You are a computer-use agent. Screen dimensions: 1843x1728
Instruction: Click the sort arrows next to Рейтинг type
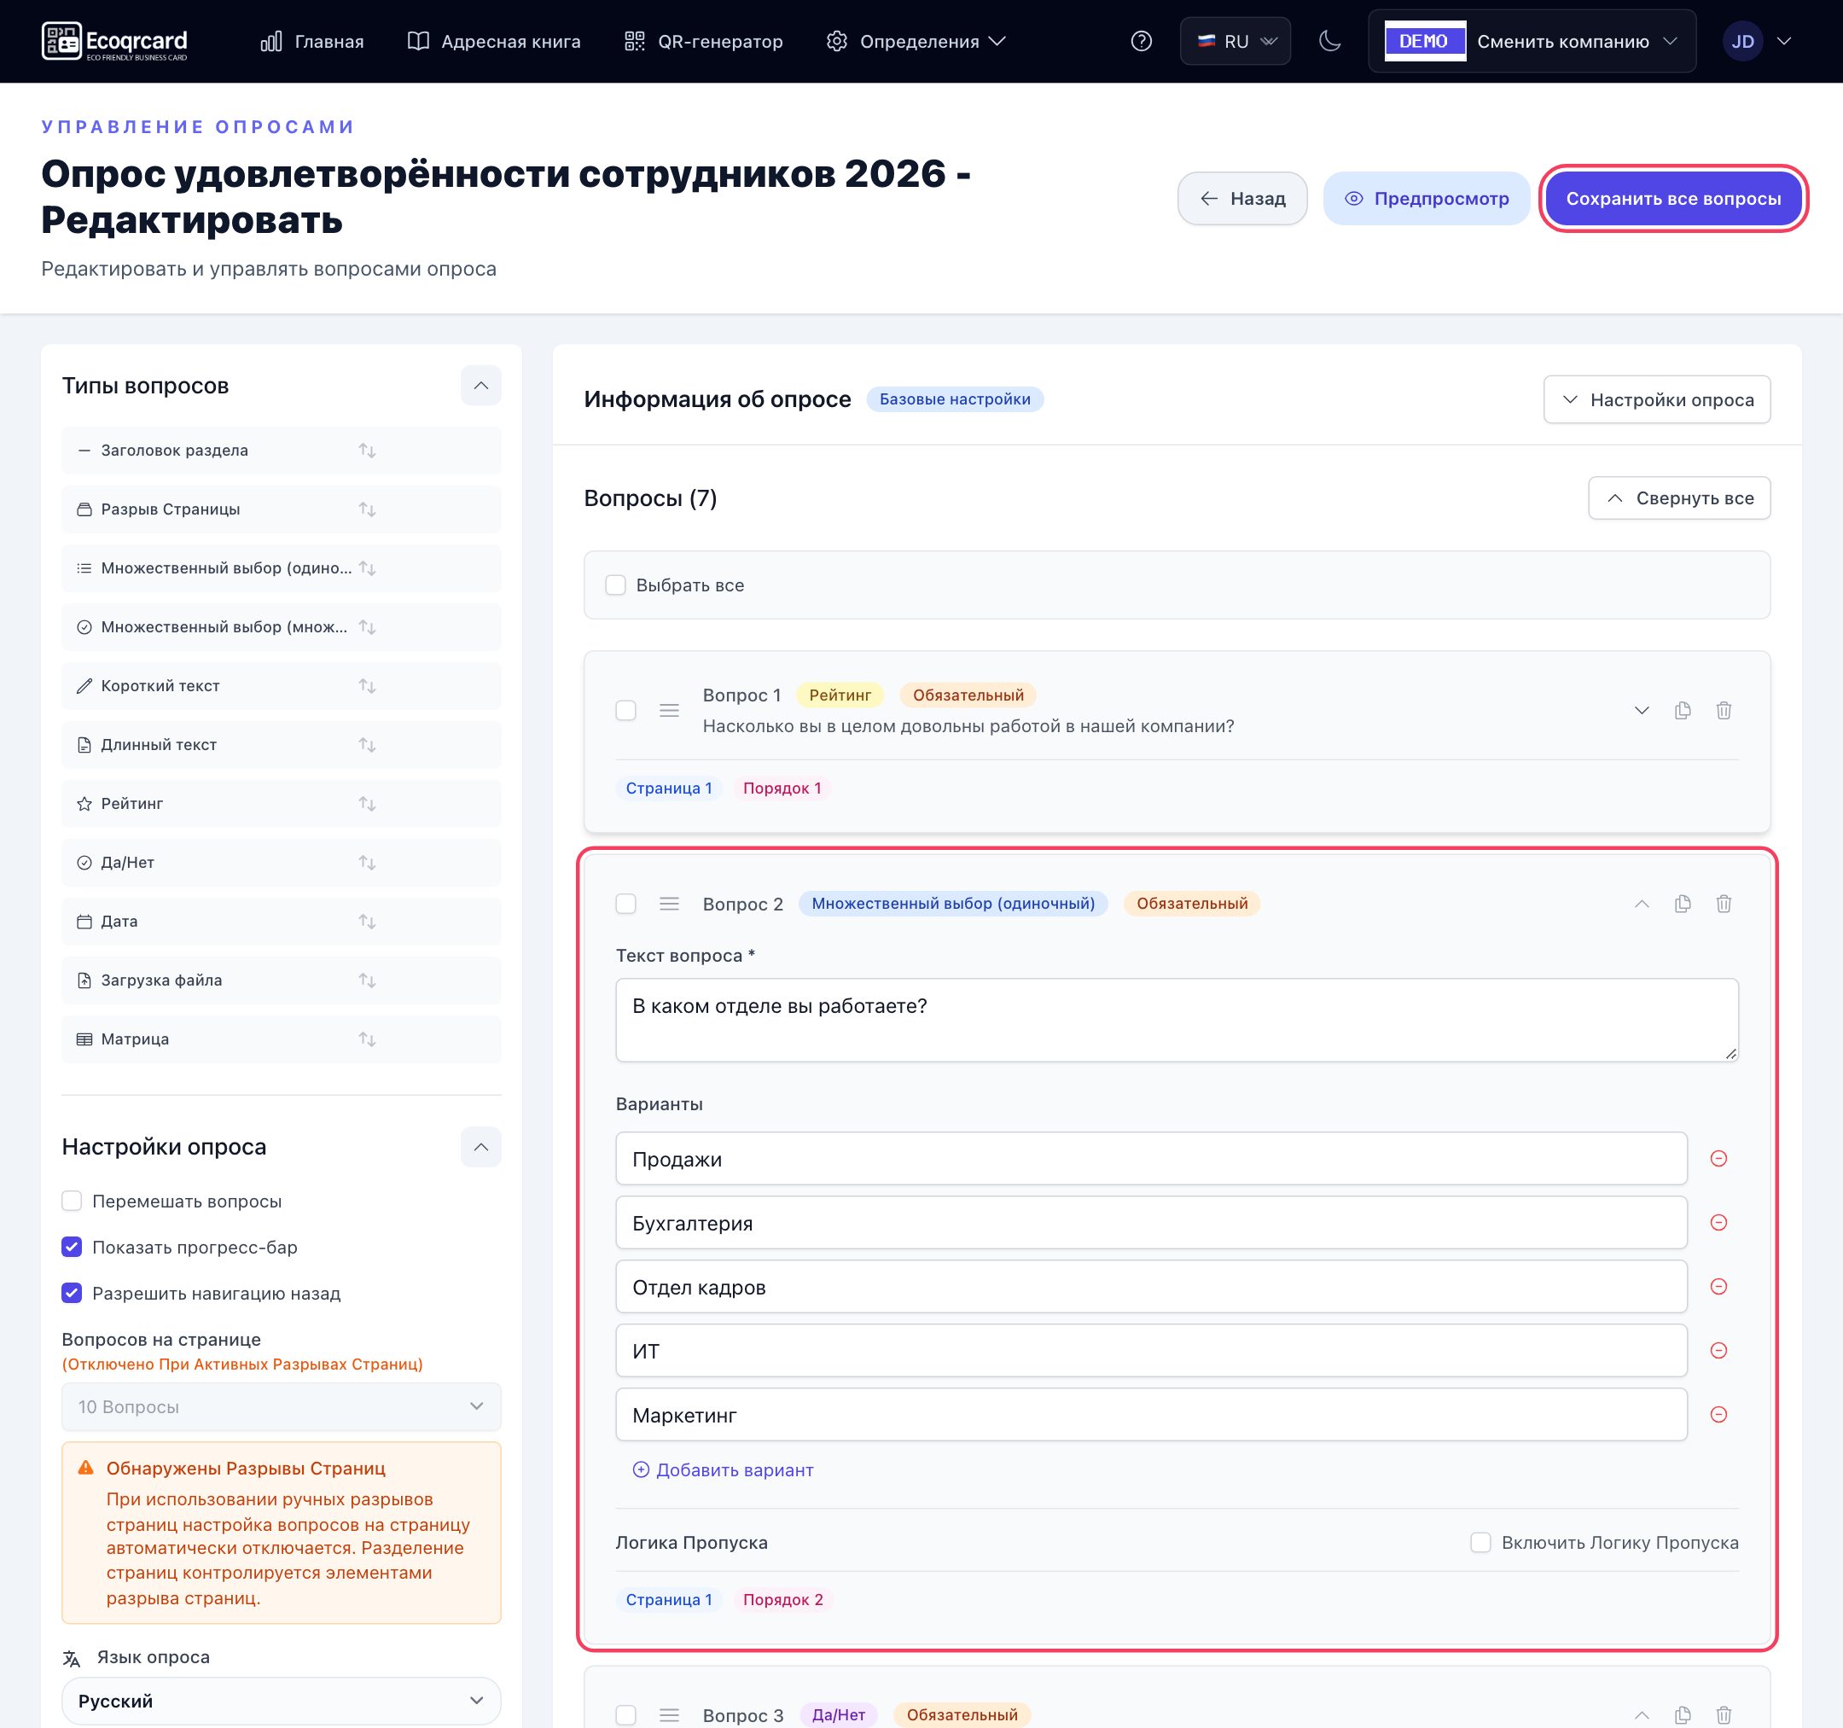[367, 804]
